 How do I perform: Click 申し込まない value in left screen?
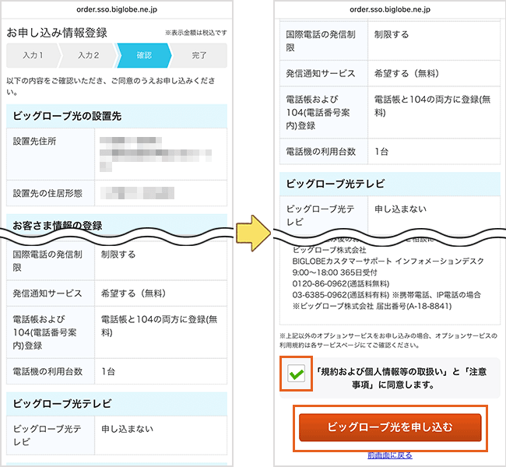pyautogui.click(x=127, y=429)
